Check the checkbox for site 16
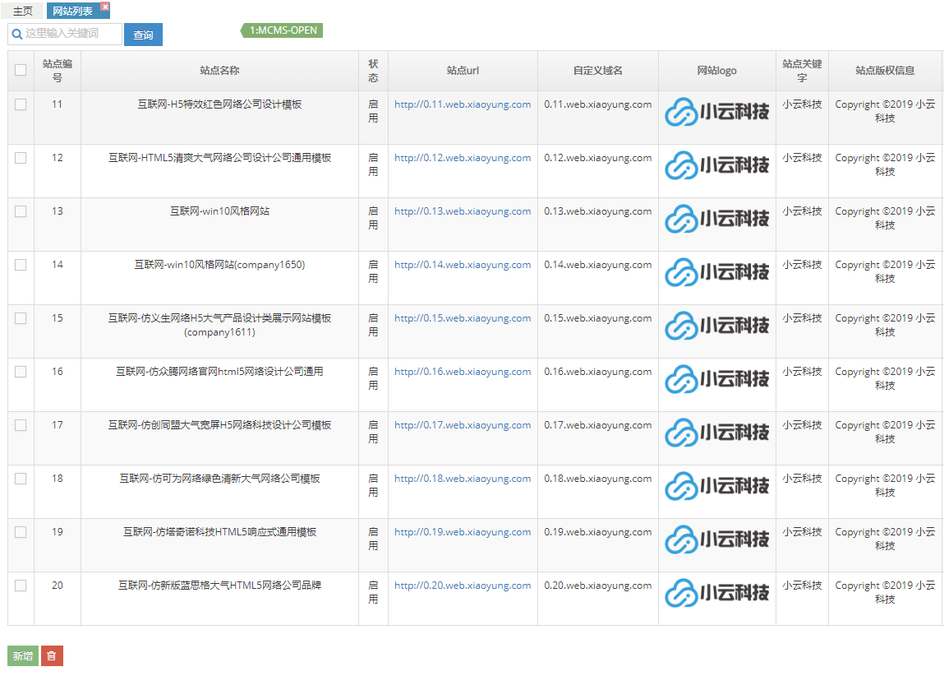This screenshot has height=676, width=944. pos(21,372)
